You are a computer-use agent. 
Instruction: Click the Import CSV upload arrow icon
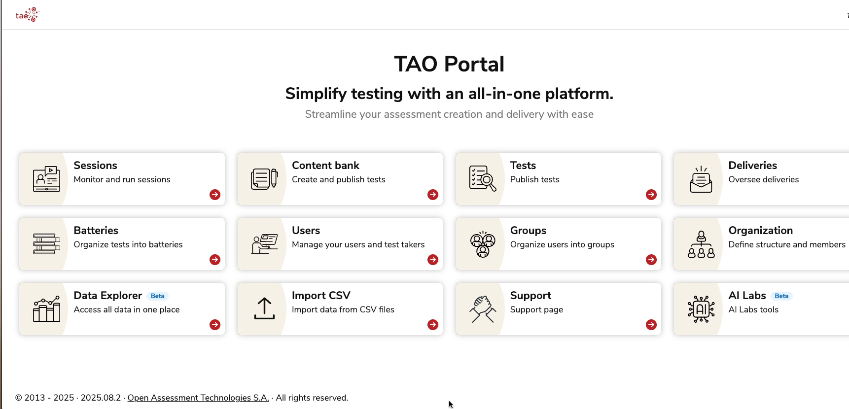point(264,309)
